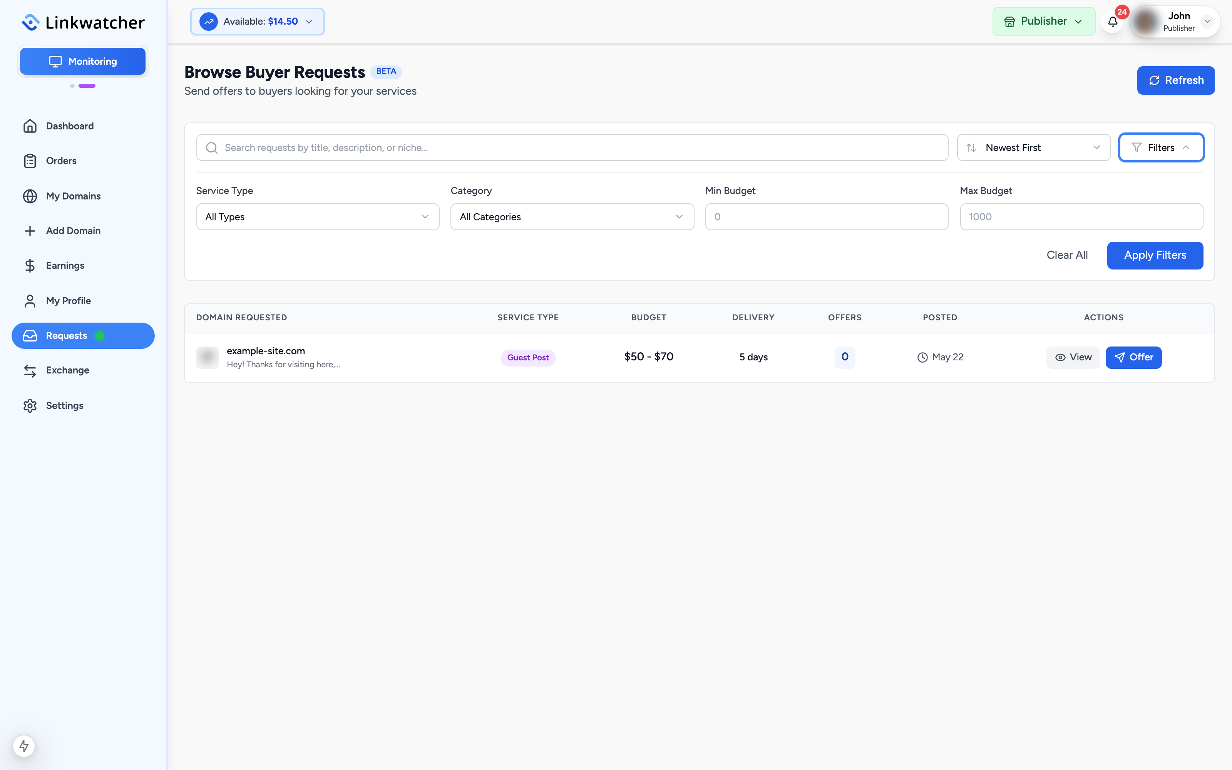Focus the Max Budget field
Image resolution: width=1232 pixels, height=770 pixels.
click(x=1081, y=217)
